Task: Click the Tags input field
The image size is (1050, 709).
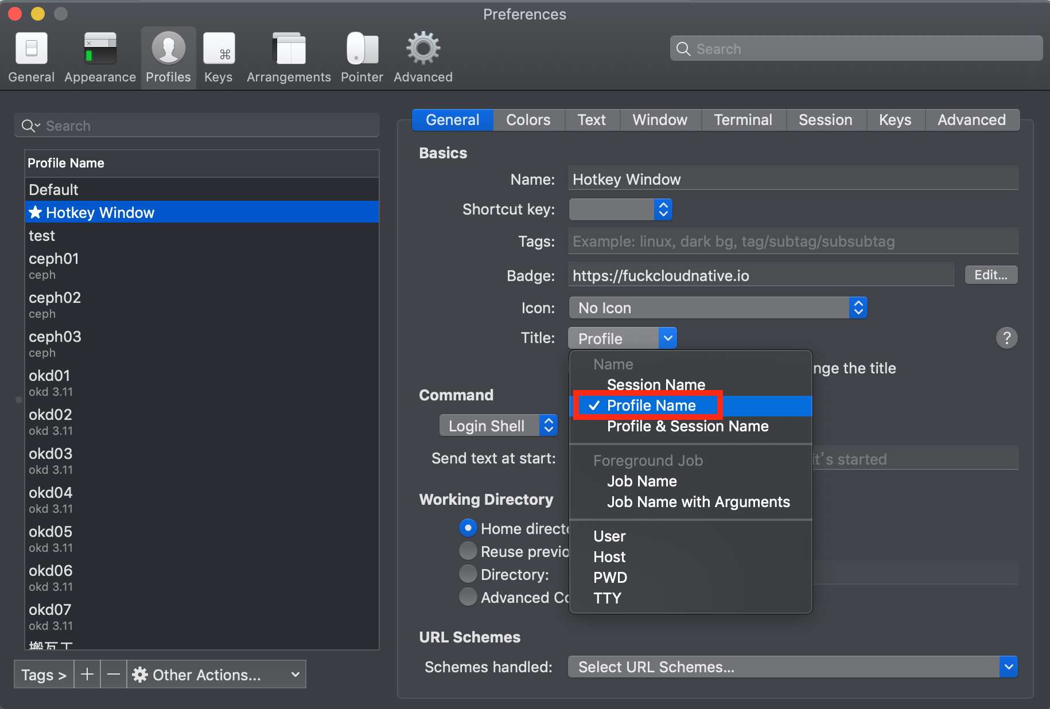Action: pyautogui.click(x=793, y=241)
